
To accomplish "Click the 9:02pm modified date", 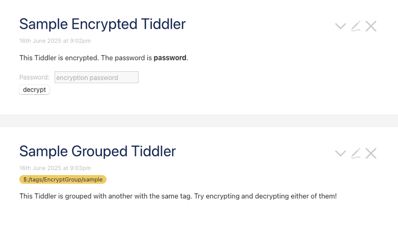I will pyautogui.click(x=55, y=41).
